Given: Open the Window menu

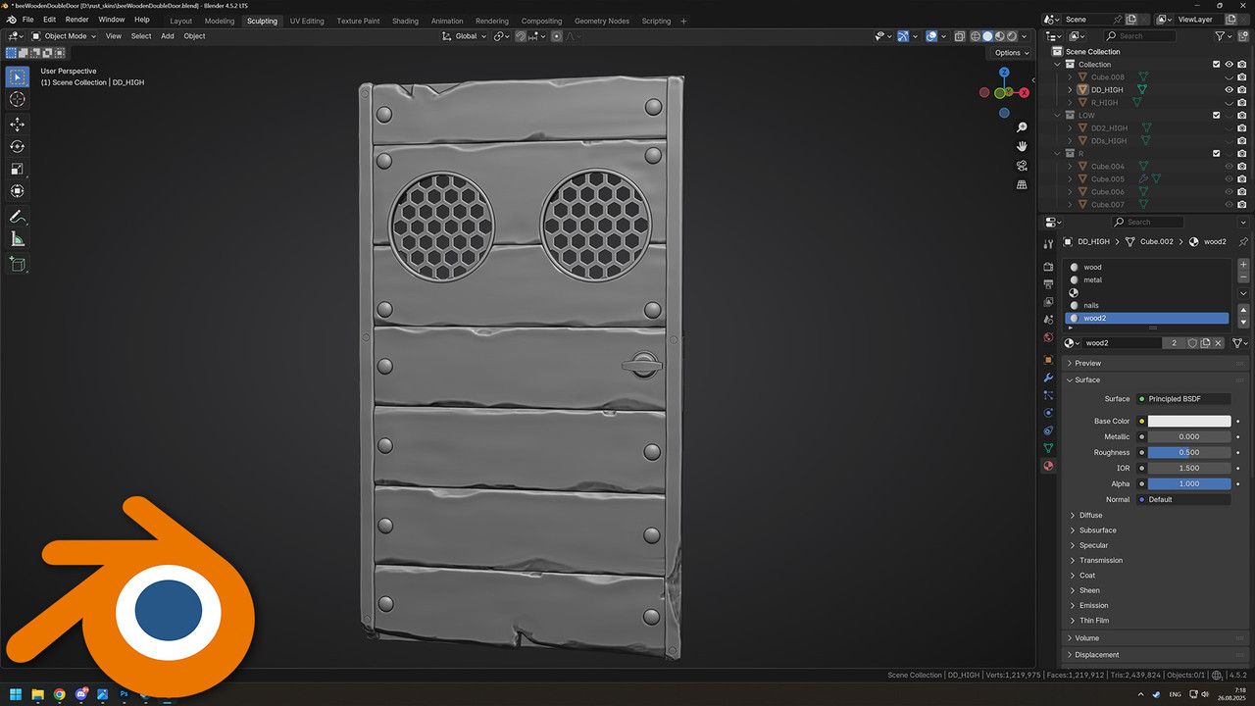Looking at the screenshot, I should point(112,20).
